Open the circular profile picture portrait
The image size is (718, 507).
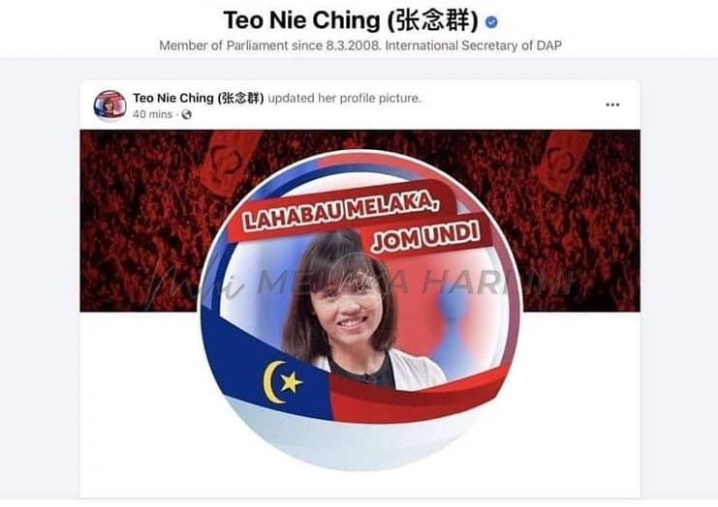coord(360,310)
